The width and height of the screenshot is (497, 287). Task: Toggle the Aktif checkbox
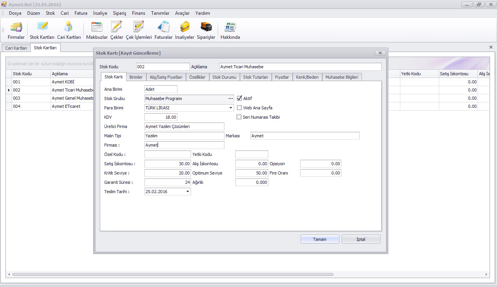[x=239, y=99]
